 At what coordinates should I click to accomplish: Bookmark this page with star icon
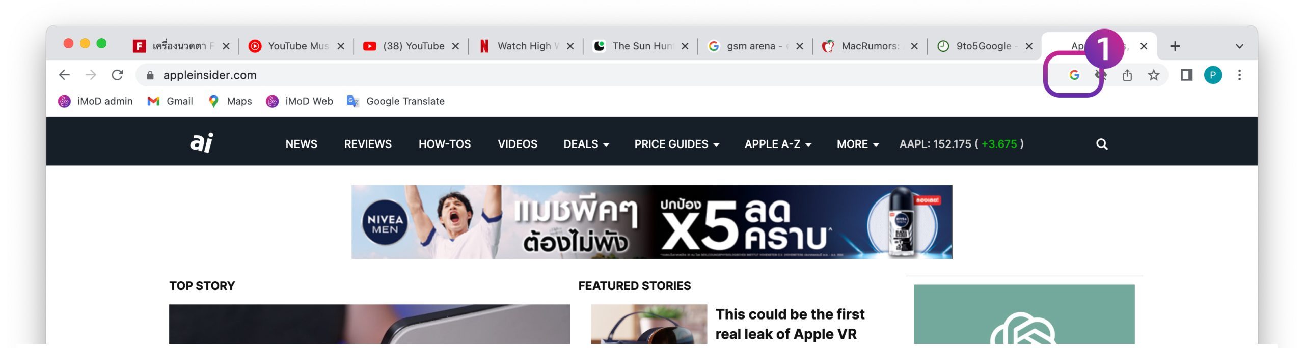pos(1153,75)
